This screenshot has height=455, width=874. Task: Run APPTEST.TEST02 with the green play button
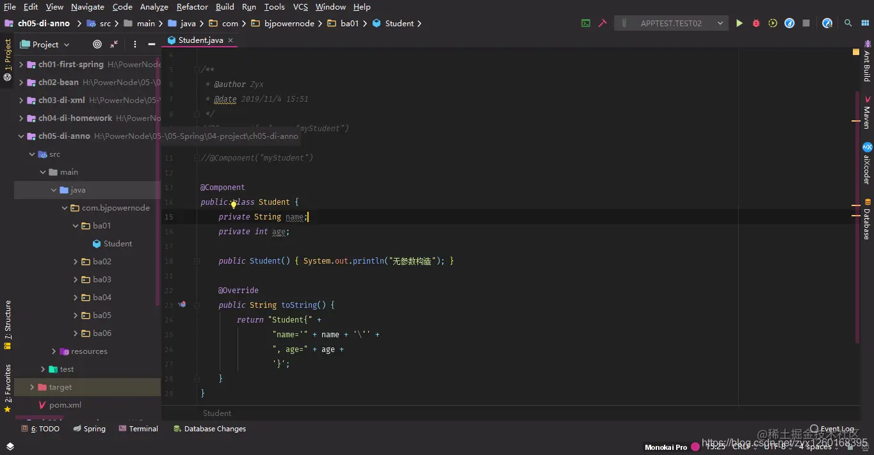pyautogui.click(x=740, y=23)
